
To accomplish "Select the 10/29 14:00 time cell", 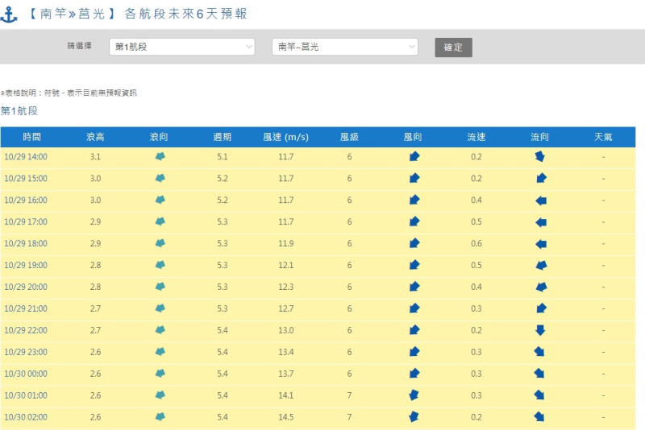I will (26, 157).
